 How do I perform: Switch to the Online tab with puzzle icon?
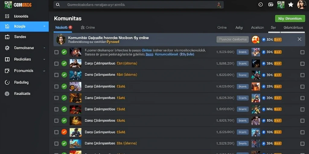88,27
